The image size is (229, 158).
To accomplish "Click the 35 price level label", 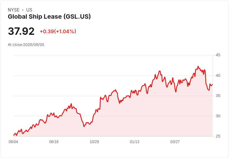I will (218, 96).
